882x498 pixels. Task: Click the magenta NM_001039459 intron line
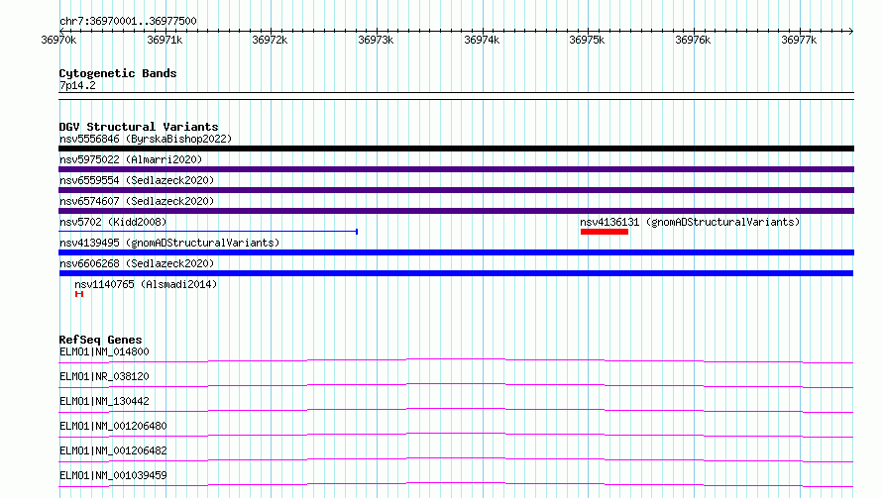(456, 484)
